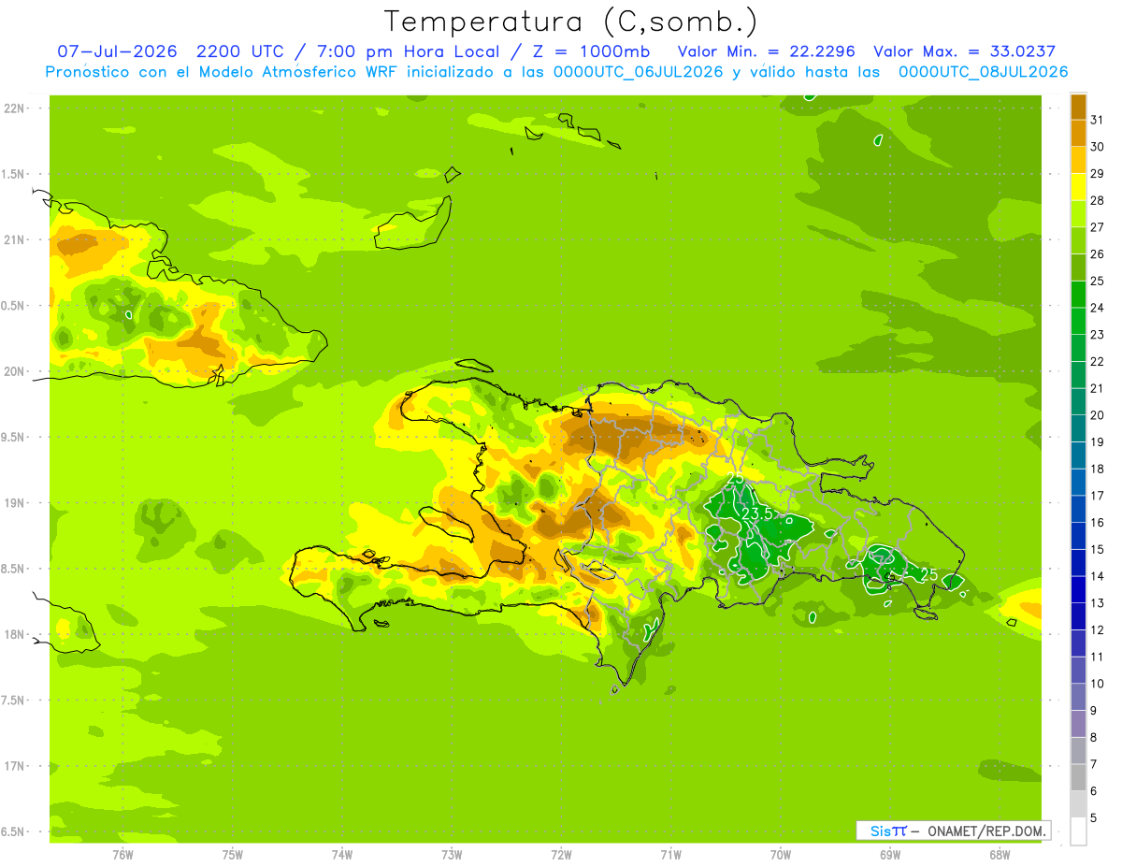
Task: Click the '22' value on the color legend
Action: (x=1097, y=361)
